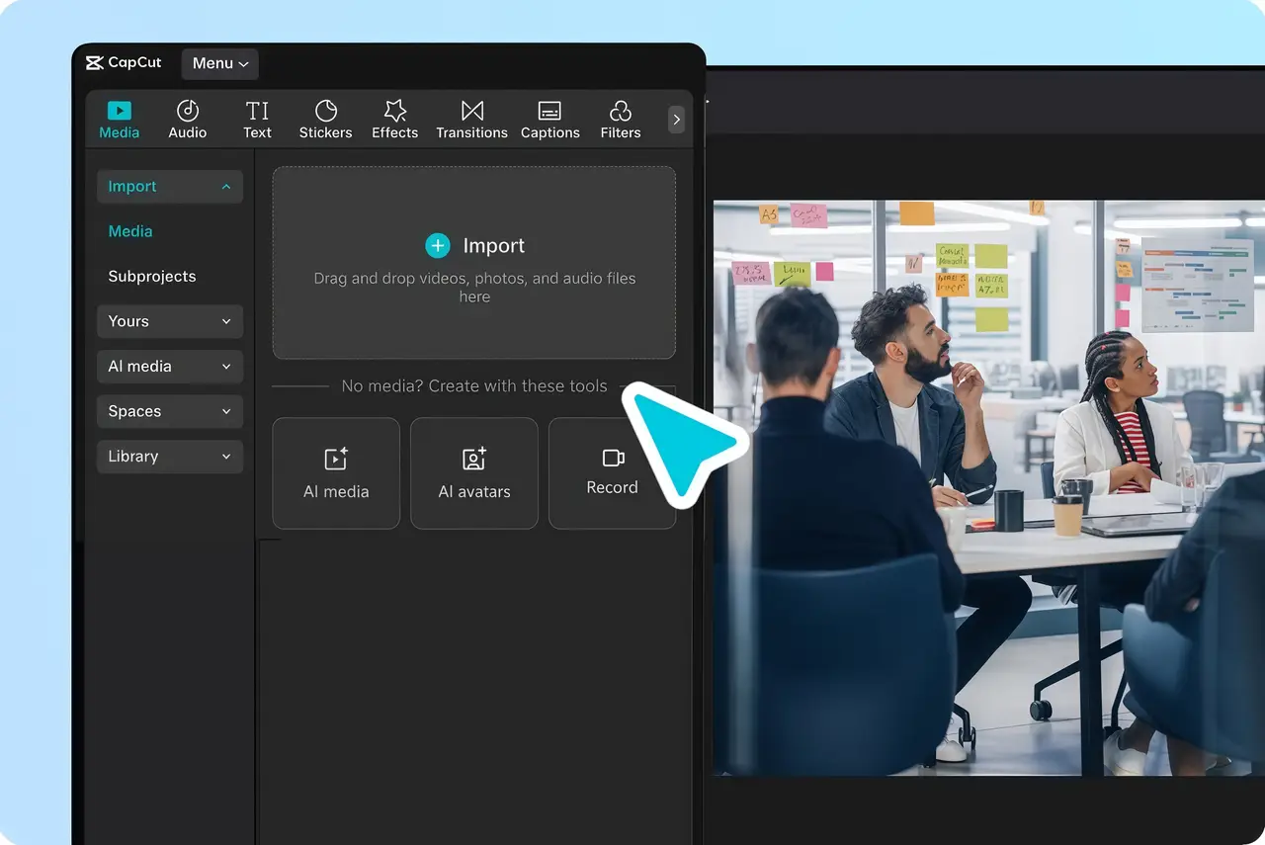Open the Text panel

[x=257, y=119]
